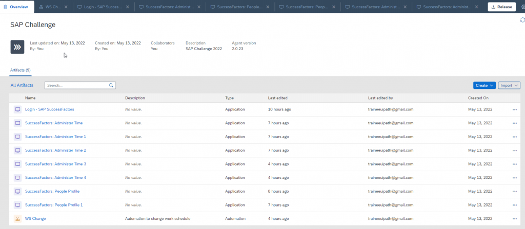525x229 pixels.
Task: Click application icon for Administer Time row
Action: [17, 123]
